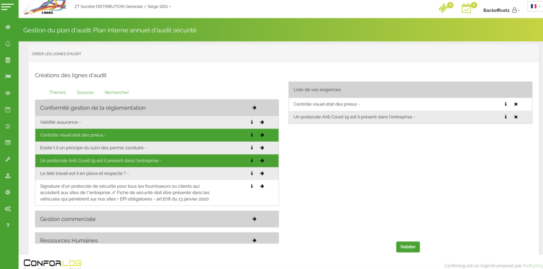The height and width of the screenshot is (269, 543).
Task: Click the ticket icon in top bar
Action: tap(443, 8)
